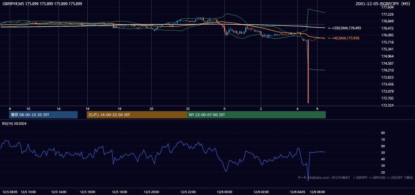Screen dimensions: 415x195
Task: Click the long red spike candle down to 172.324
Action: [308, 71]
